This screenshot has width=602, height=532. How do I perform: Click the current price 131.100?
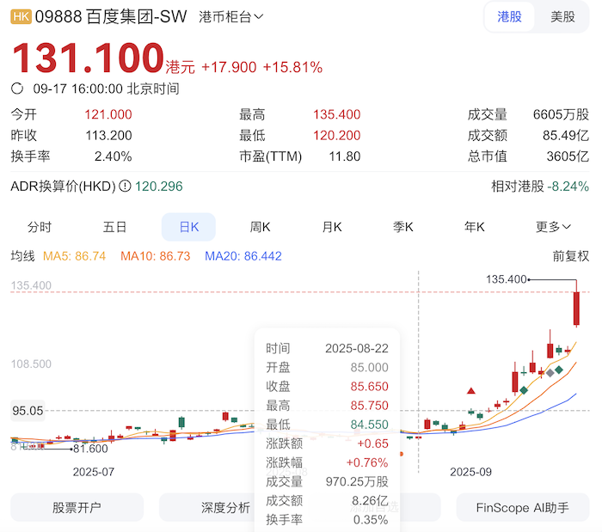coord(88,58)
